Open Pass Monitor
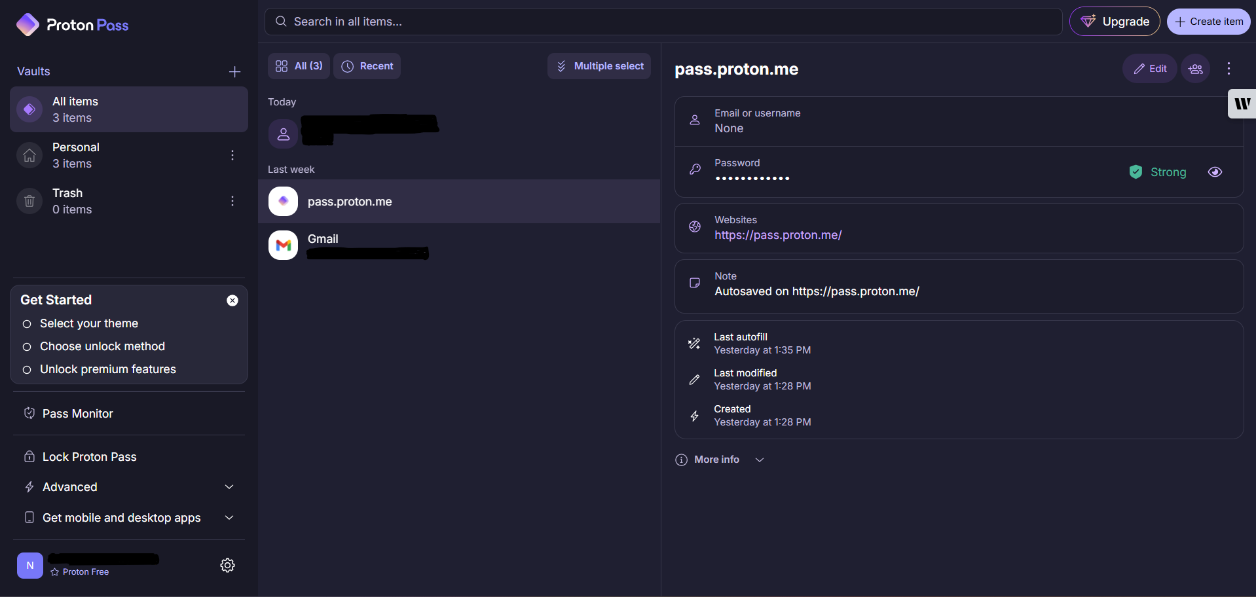This screenshot has height=597, width=1256. click(x=77, y=414)
